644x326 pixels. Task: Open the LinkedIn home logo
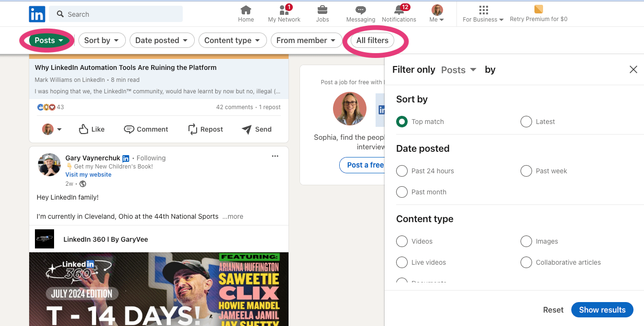tap(37, 14)
